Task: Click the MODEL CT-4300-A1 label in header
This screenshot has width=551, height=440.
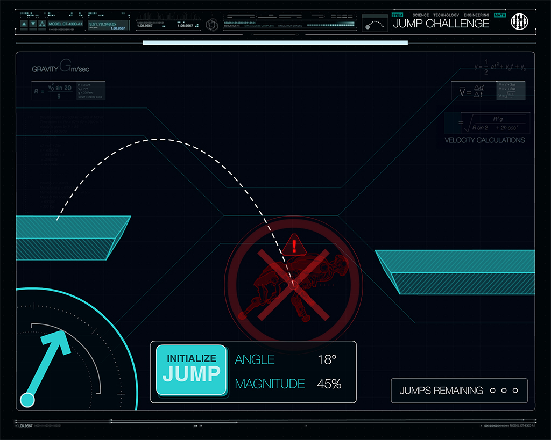Action: (65, 24)
